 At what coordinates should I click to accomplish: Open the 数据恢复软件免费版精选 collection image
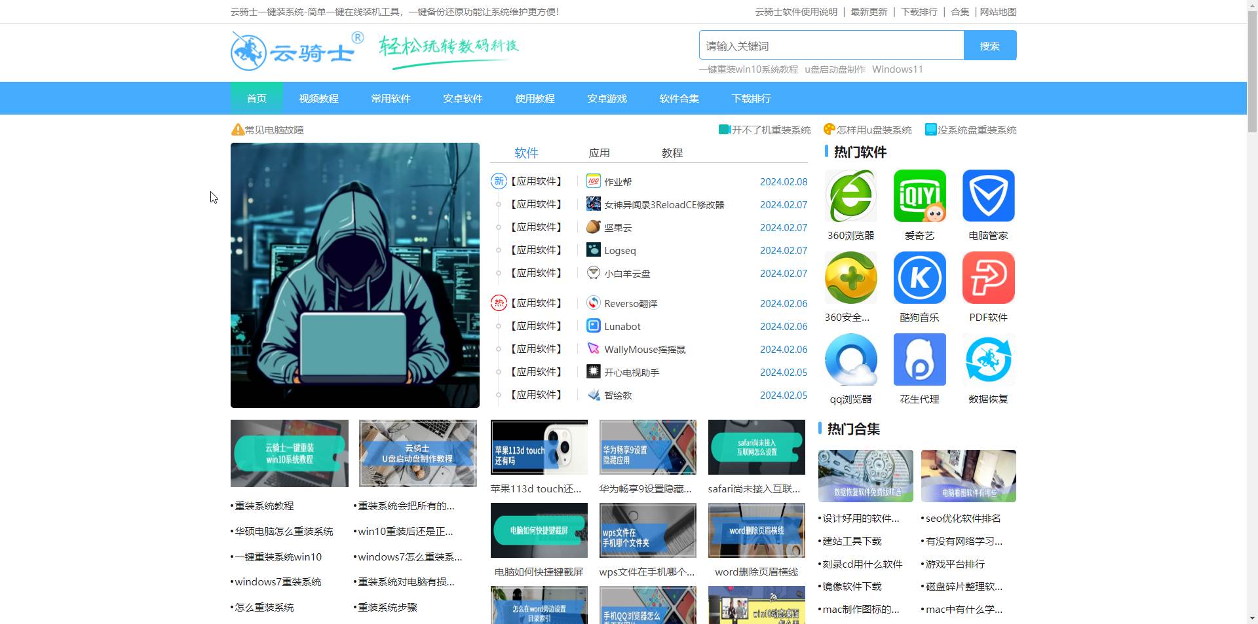pos(866,476)
